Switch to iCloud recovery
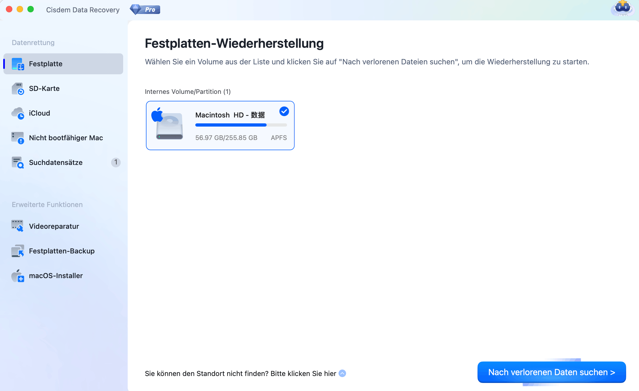The image size is (639, 391). tap(39, 113)
